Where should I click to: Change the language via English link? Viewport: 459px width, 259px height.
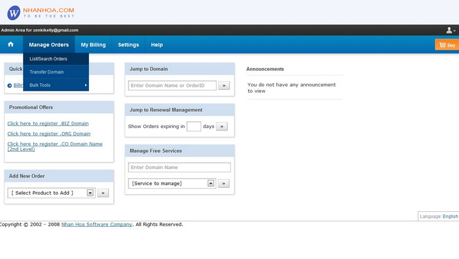click(450, 217)
